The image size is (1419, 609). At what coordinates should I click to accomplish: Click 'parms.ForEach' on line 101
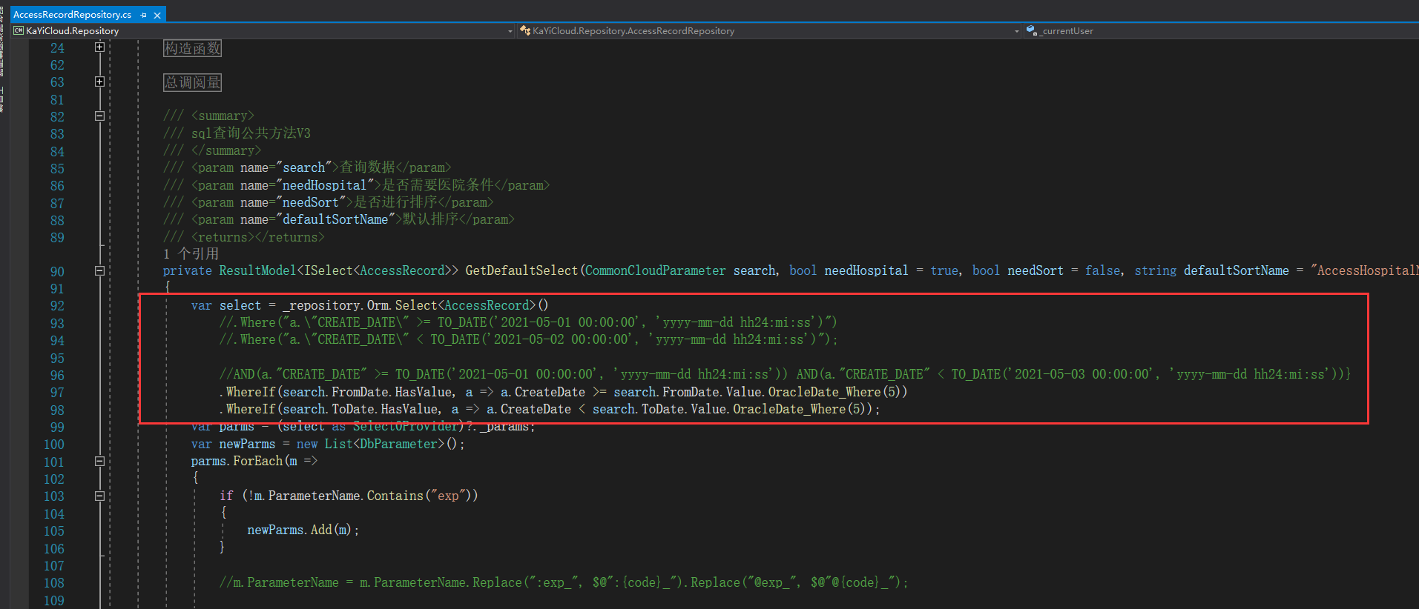click(237, 461)
